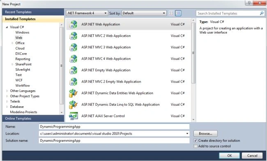Click the ASP.NET MVC 4 Web Application icon
The image size is (267, 161).
pos(74,59)
